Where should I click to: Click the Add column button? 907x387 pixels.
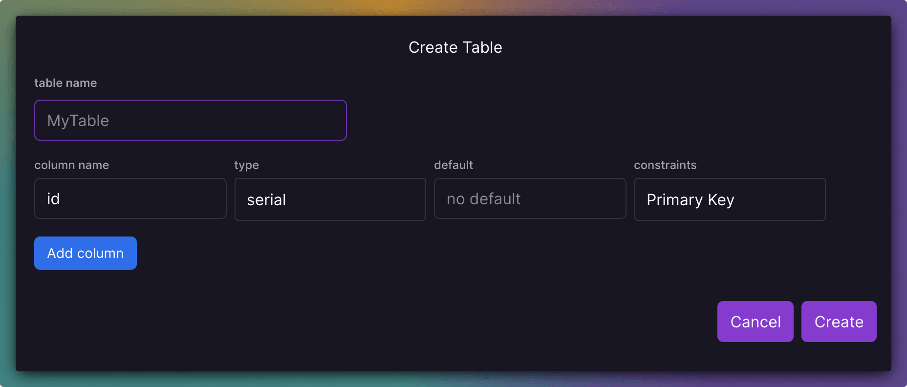point(86,253)
